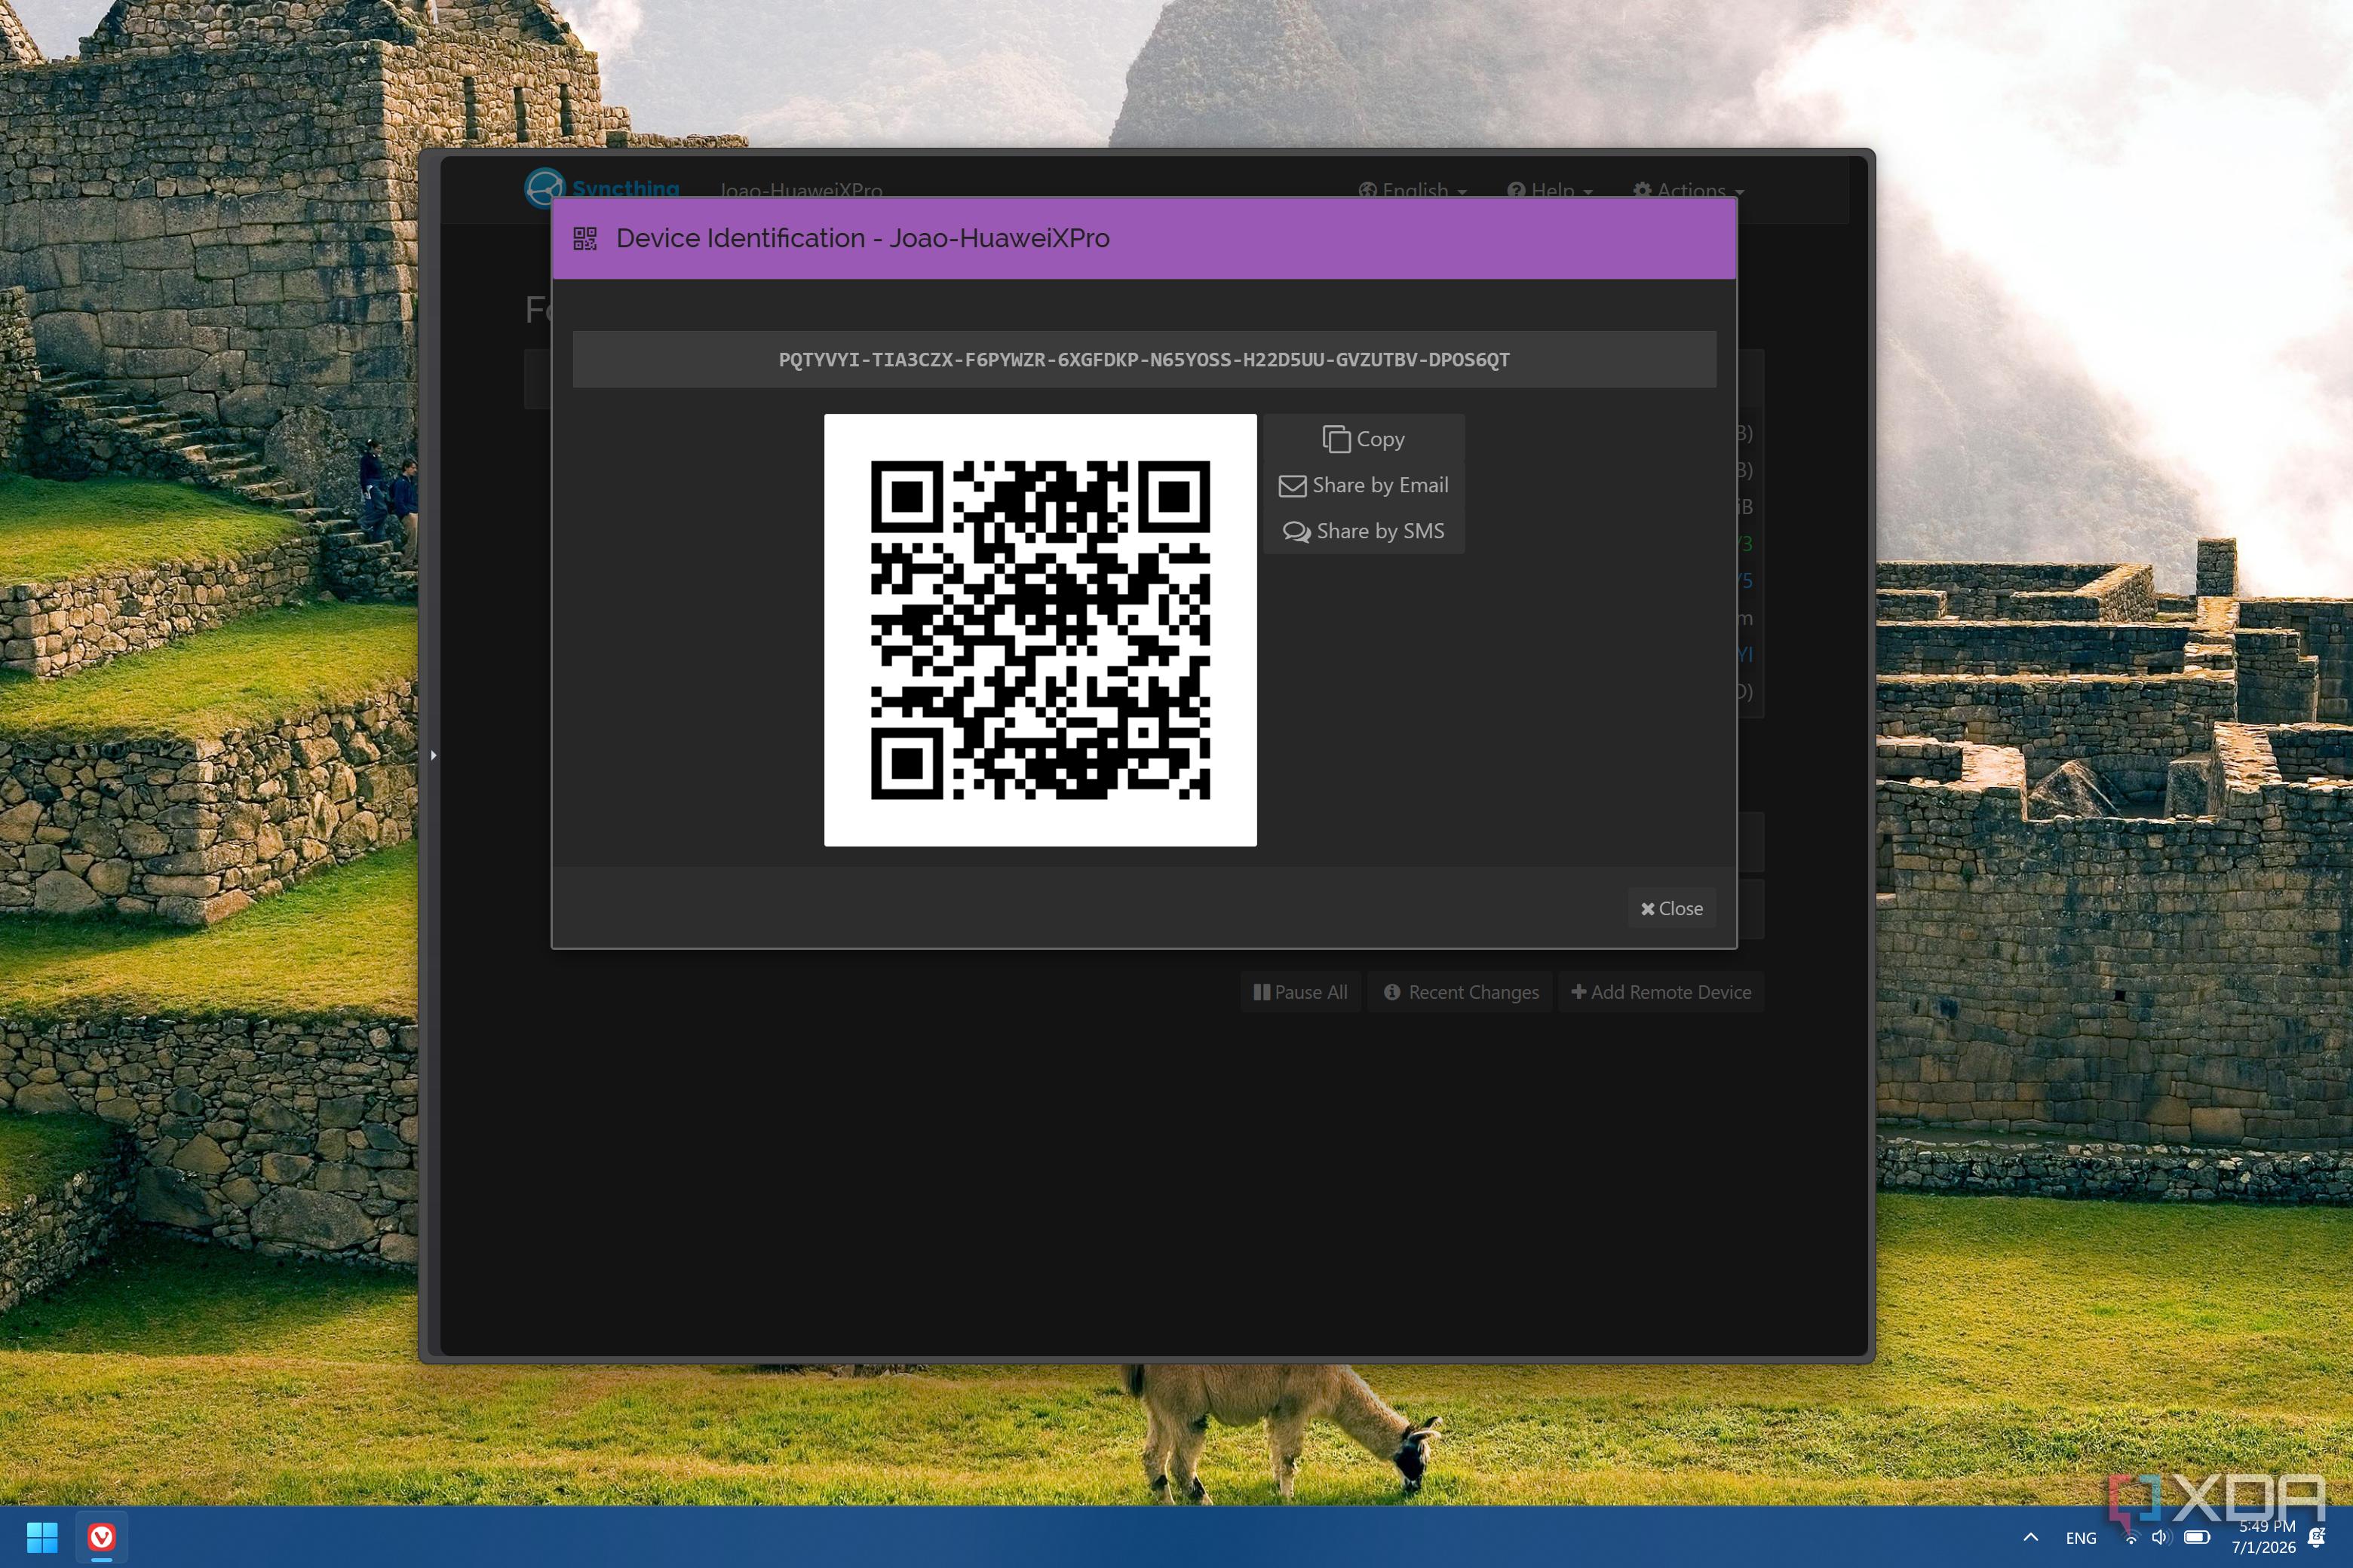
Task: Open the notification bell icon in taskbar
Action: point(2316,1537)
